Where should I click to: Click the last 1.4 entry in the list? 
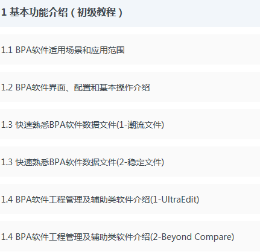coord(130,236)
